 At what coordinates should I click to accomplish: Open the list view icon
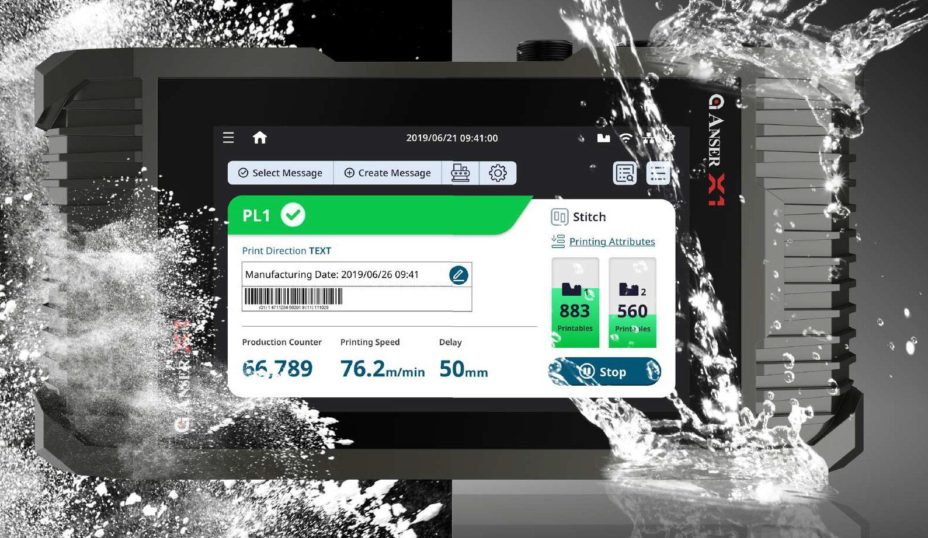(658, 173)
